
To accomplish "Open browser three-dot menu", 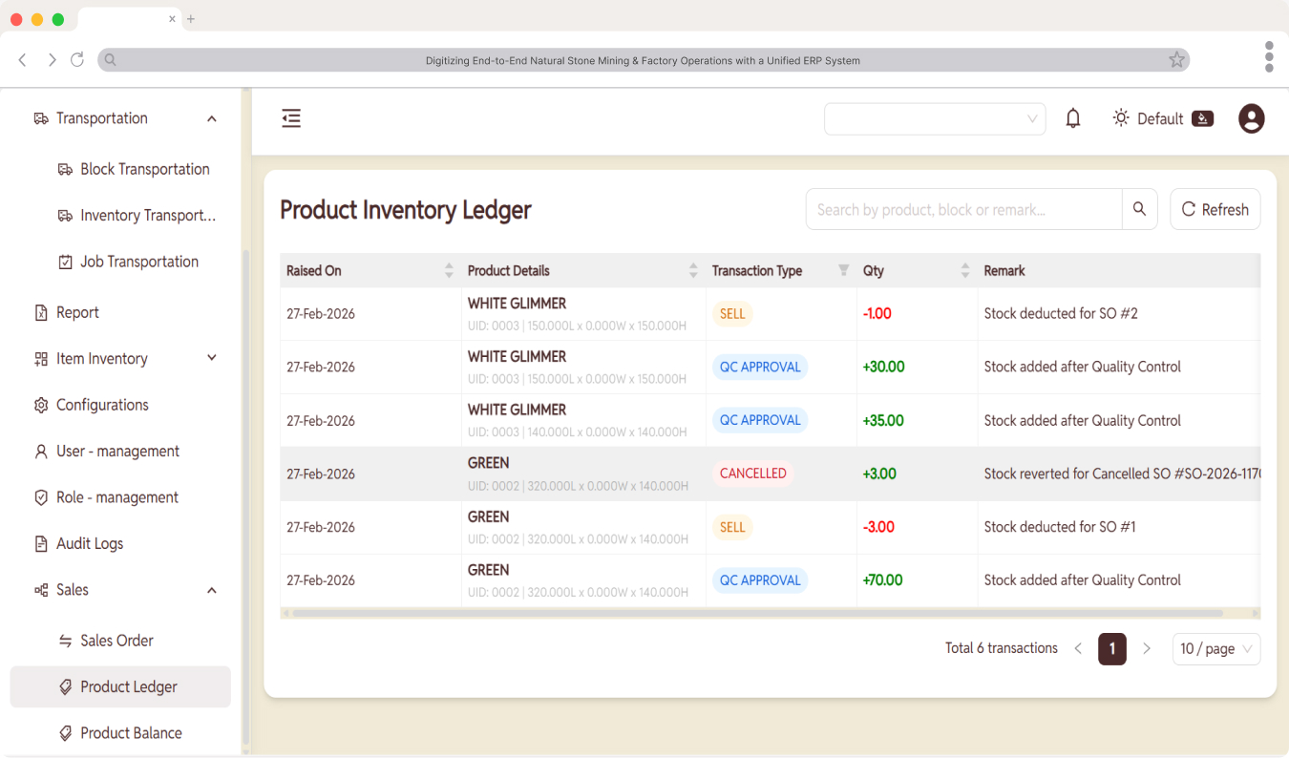I will click(x=1268, y=57).
